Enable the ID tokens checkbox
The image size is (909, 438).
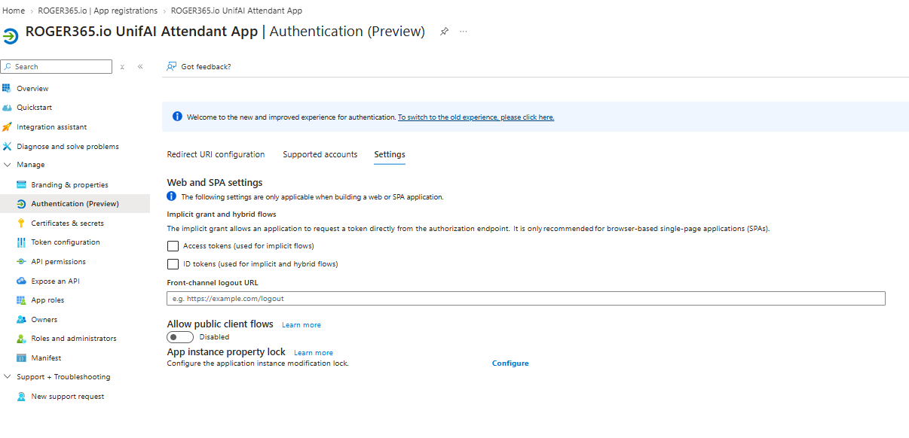pyautogui.click(x=173, y=264)
